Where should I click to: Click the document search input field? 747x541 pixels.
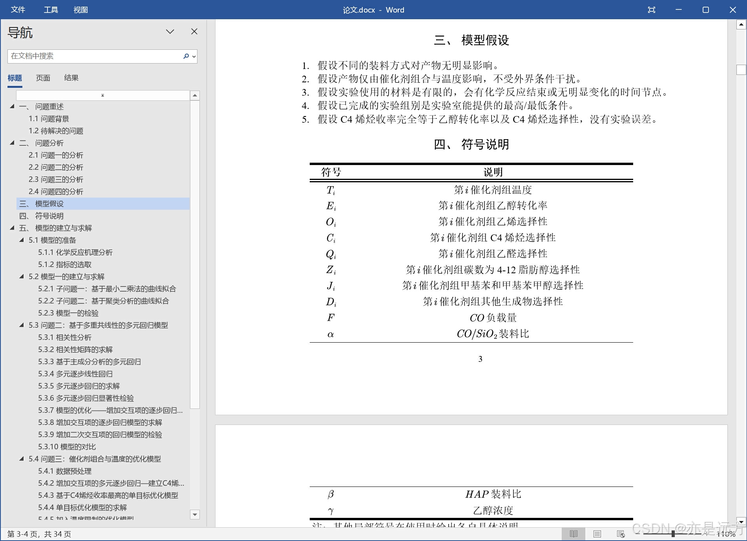pos(95,56)
